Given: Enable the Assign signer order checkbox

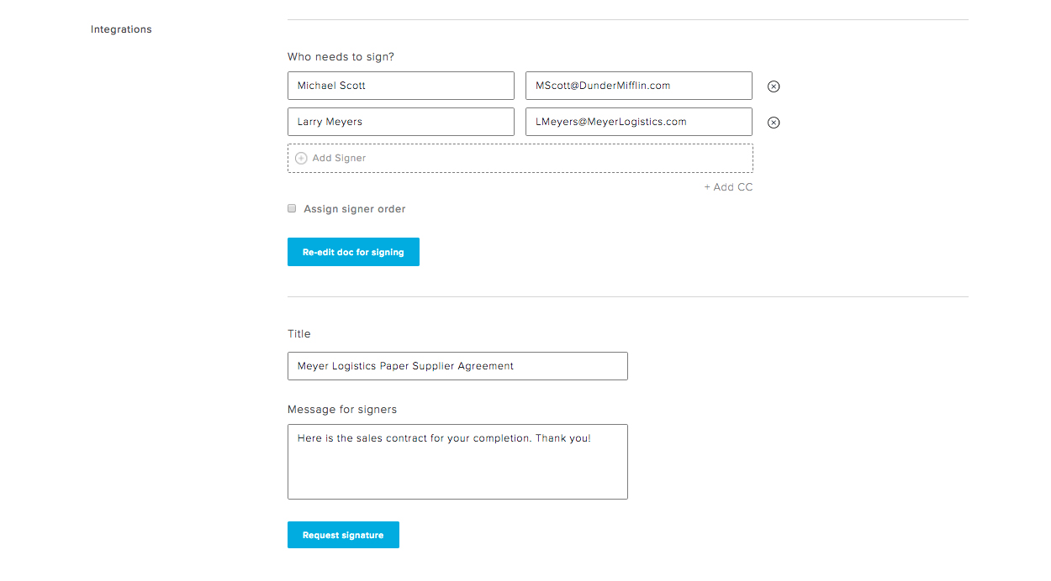Looking at the screenshot, I should coord(292,208).
